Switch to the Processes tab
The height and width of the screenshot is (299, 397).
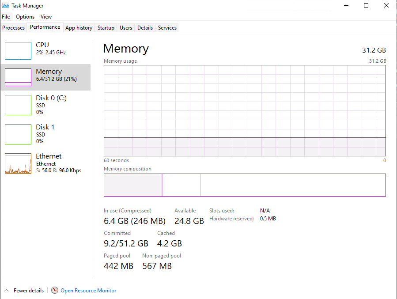[x=14, y=28]
